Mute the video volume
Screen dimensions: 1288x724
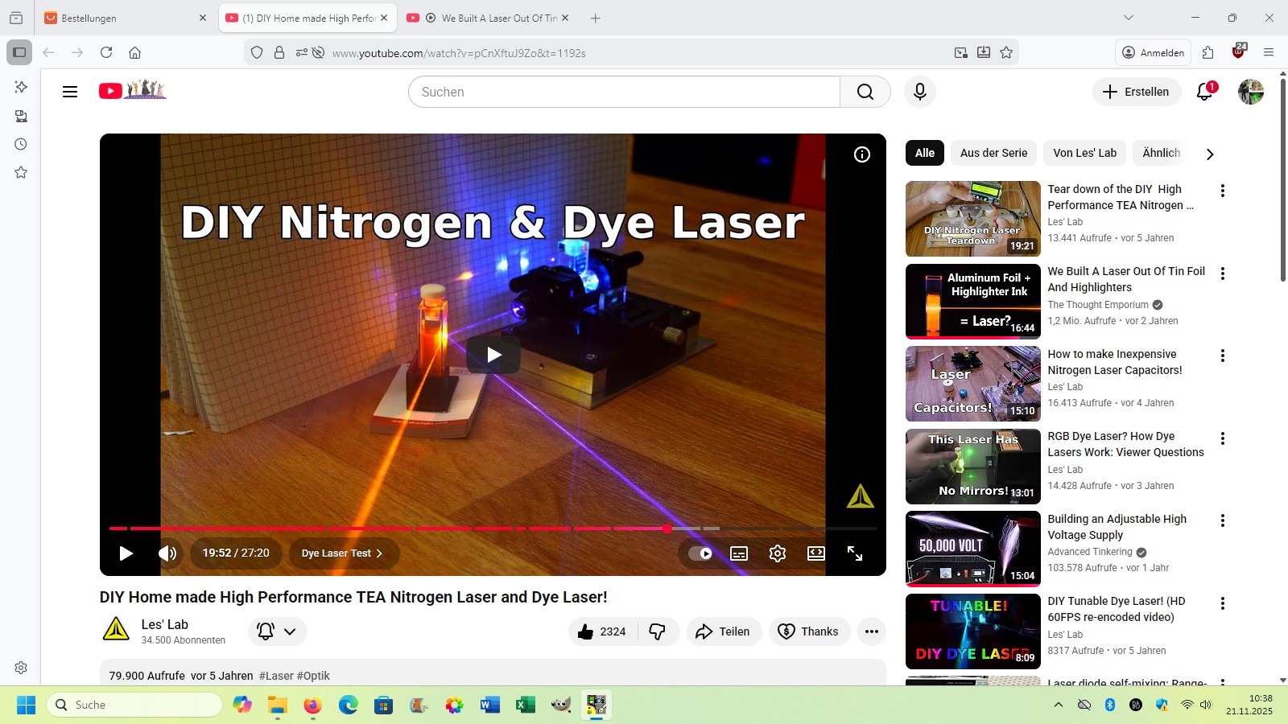pyautogui.click(x=167, y=553)
